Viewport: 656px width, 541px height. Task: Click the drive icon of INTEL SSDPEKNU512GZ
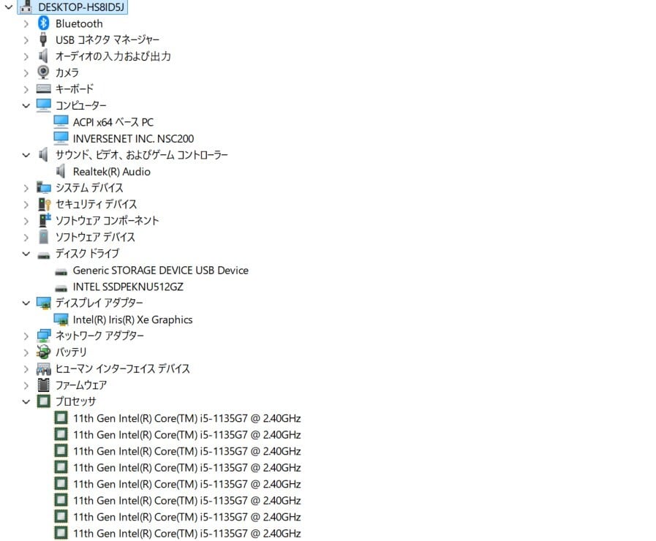click(61, 288)
